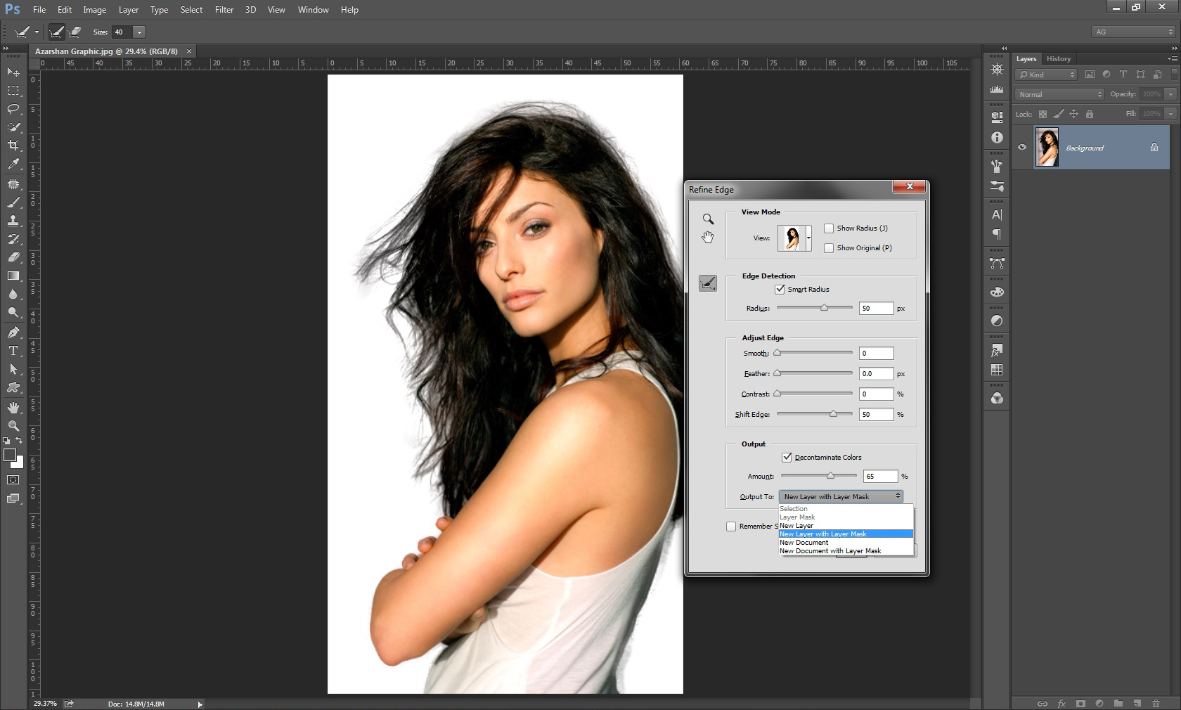Click the Erase Refinements tool in options bar

tap(75, 32)
